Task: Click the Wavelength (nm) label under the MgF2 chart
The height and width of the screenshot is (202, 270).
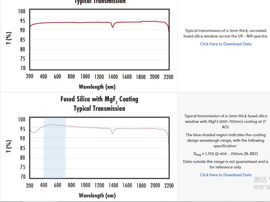Action: [97, 195]
